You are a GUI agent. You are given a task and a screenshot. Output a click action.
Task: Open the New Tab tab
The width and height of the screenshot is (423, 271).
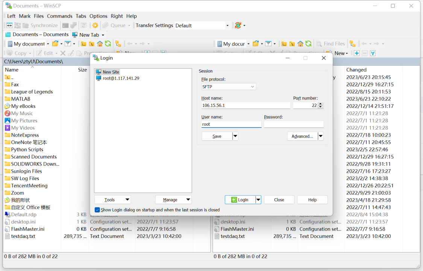click(x=88, y=35)
